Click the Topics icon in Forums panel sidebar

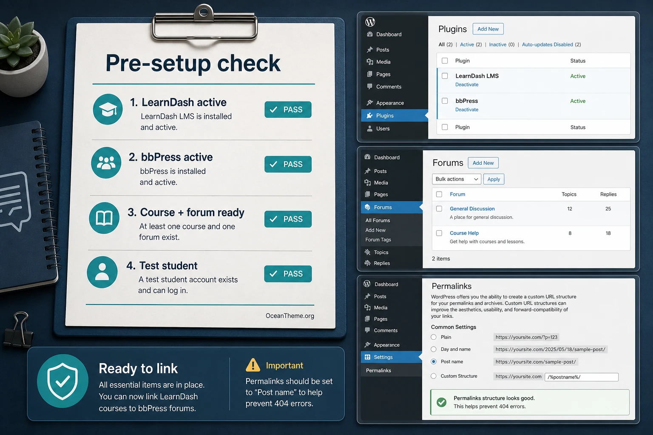[x=367, y=252]
